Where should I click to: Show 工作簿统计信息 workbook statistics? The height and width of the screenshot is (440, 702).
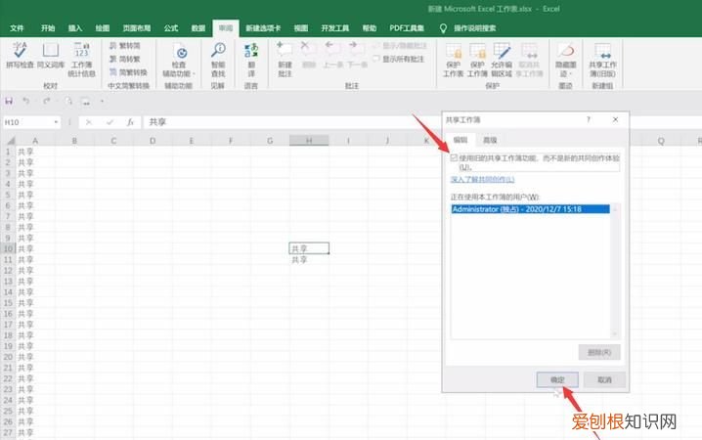[x=81, y=60]
